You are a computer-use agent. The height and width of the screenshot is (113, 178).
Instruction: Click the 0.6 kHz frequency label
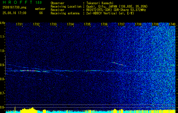click(2, 107)
